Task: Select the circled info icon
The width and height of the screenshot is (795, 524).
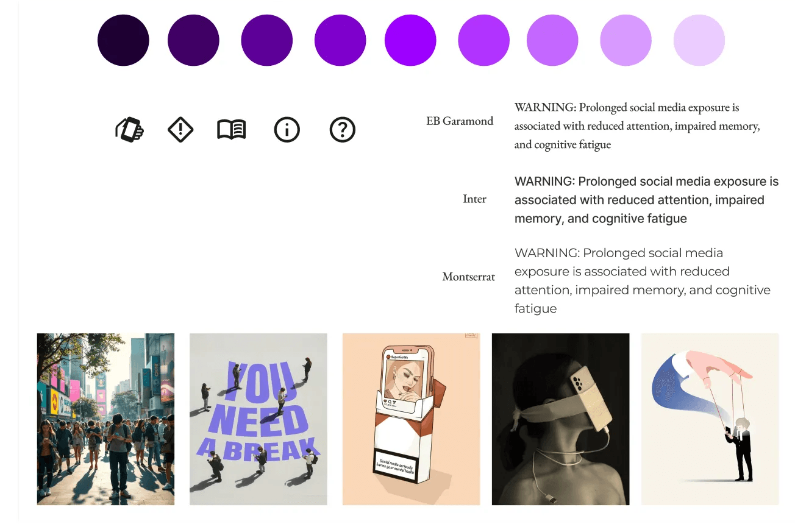Action: 287,130
